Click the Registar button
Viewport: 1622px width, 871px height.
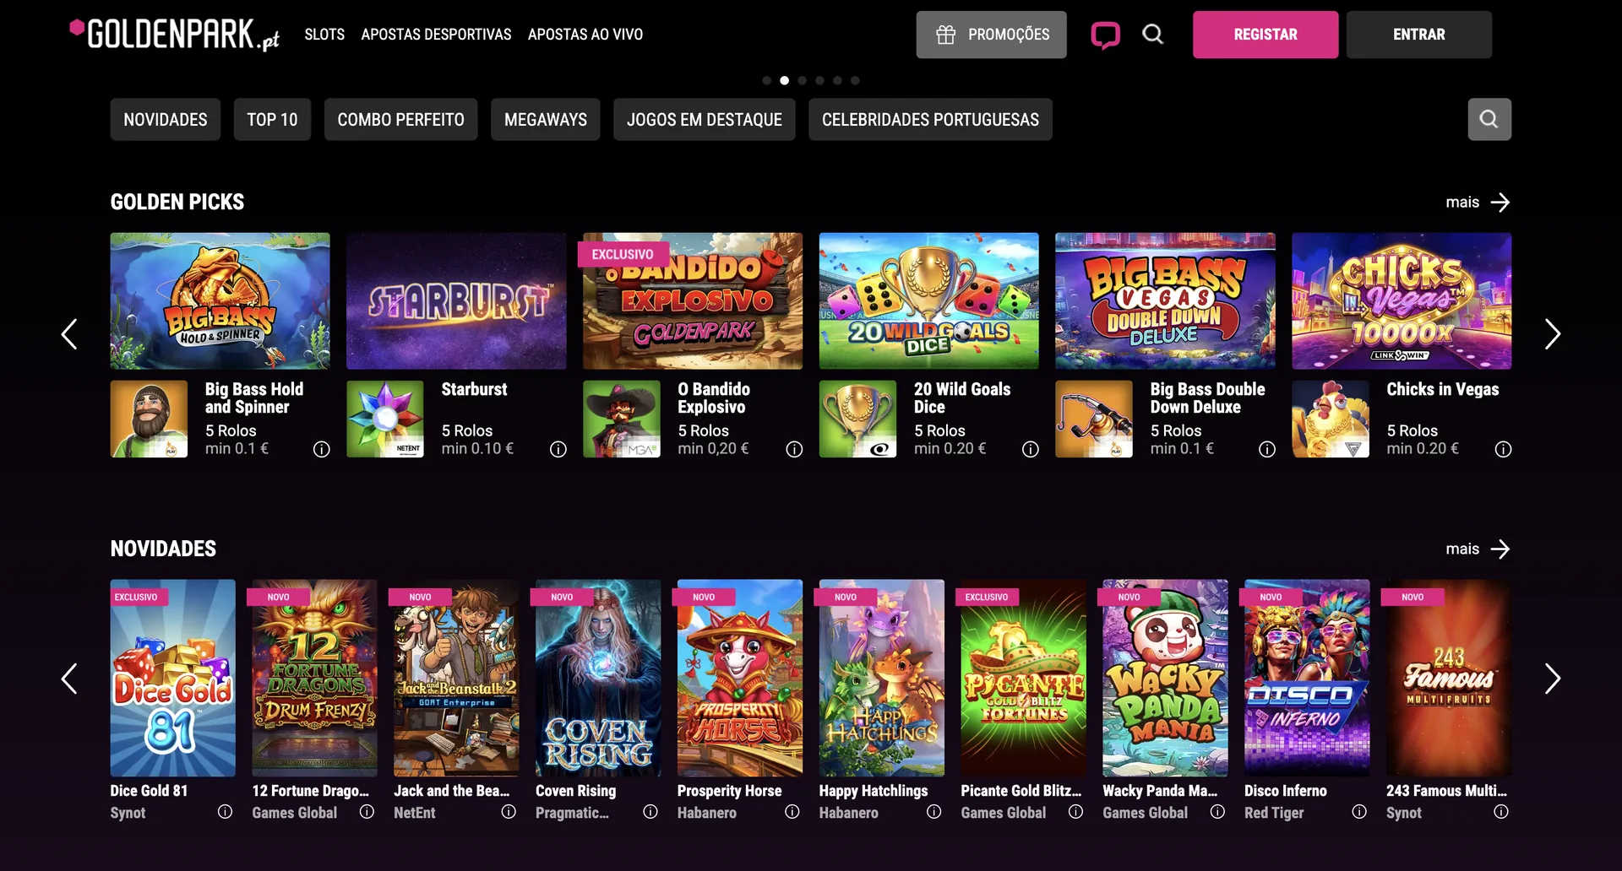[x=1265, y=35]
